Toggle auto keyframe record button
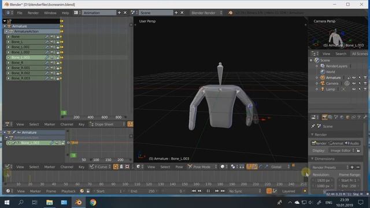This screenshot has height=208, width=370. pyautogui.click(x=269, y=191)
